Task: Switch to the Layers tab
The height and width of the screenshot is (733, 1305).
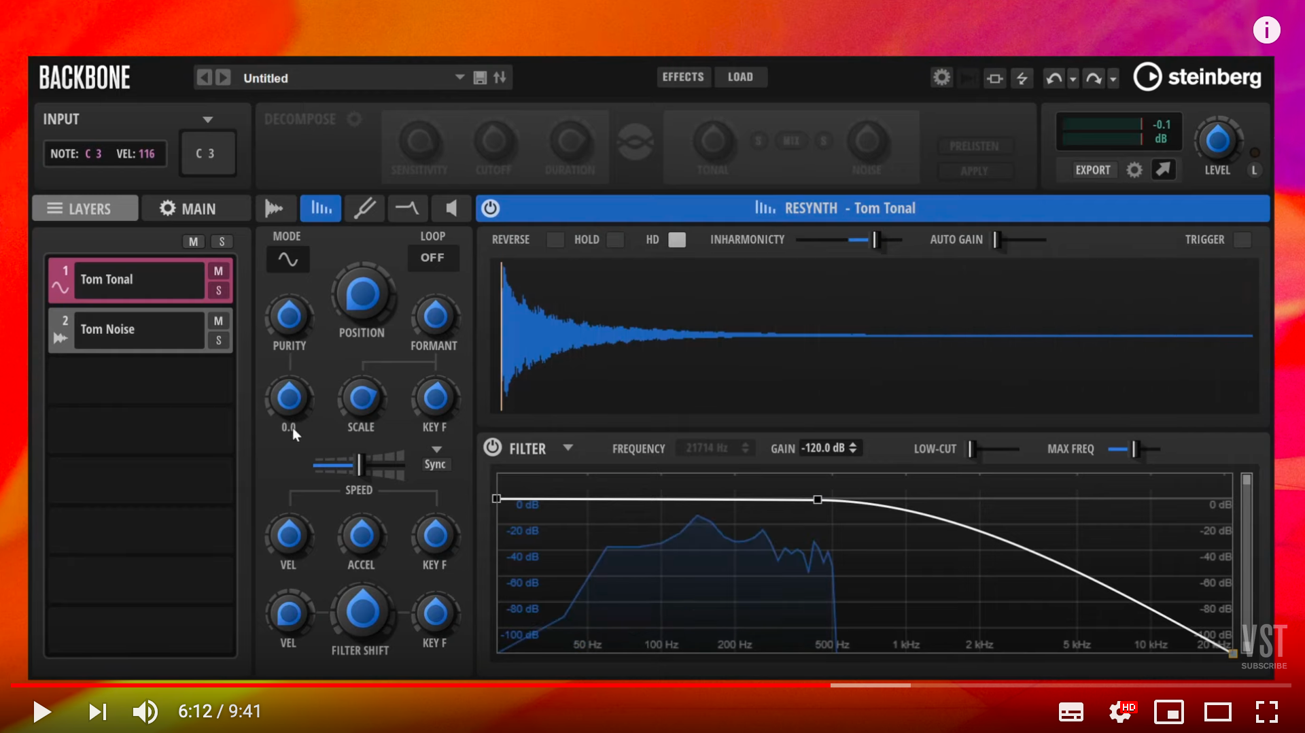Action: (86, 208)
